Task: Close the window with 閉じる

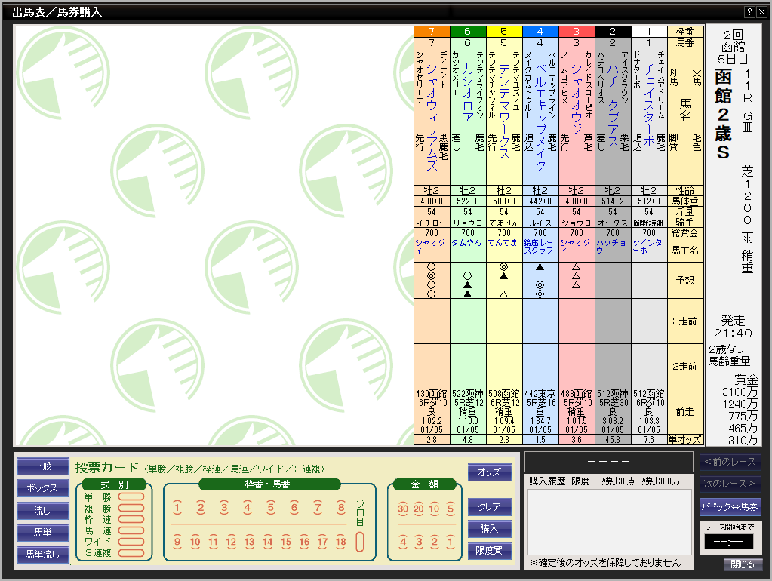Action: pos(743,564)
